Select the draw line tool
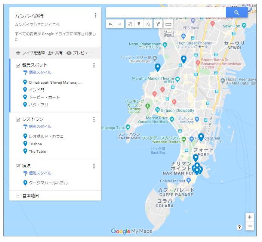 click(x=148, y=24)
